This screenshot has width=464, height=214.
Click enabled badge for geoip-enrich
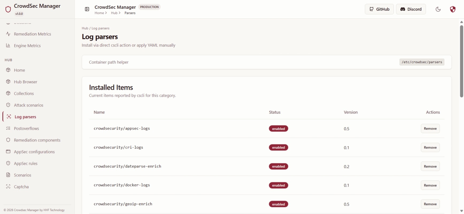[278, 204]
